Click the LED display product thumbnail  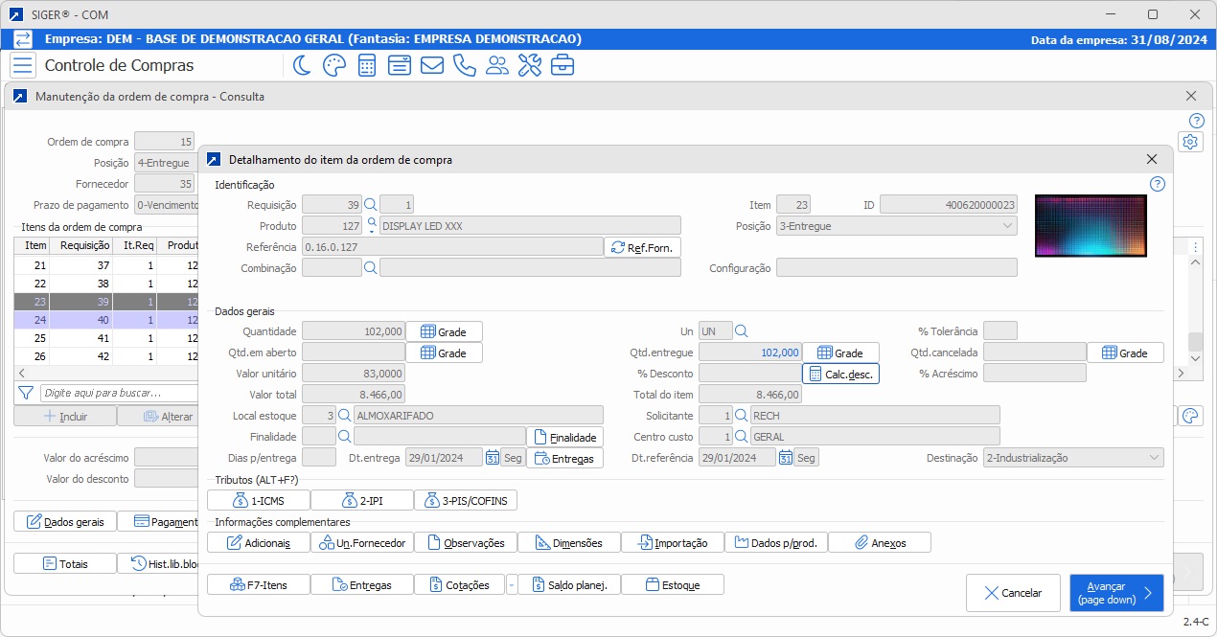(1091, 226)
